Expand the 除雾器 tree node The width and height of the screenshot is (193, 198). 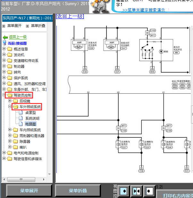point(10,141)
